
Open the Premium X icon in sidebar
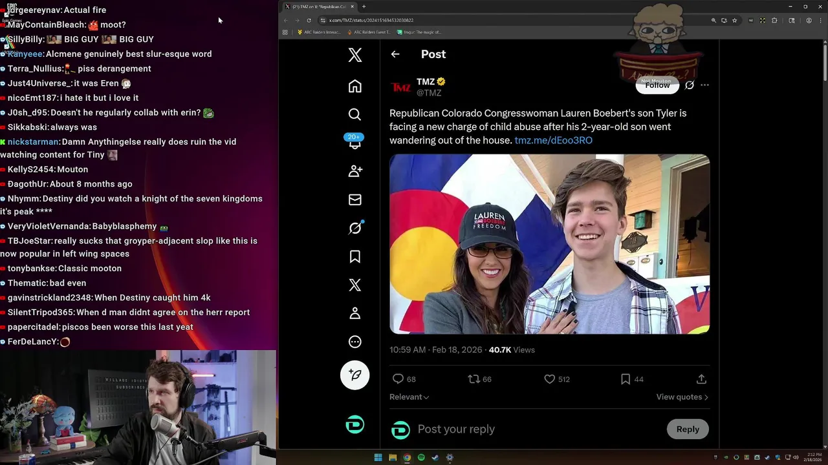354,285
